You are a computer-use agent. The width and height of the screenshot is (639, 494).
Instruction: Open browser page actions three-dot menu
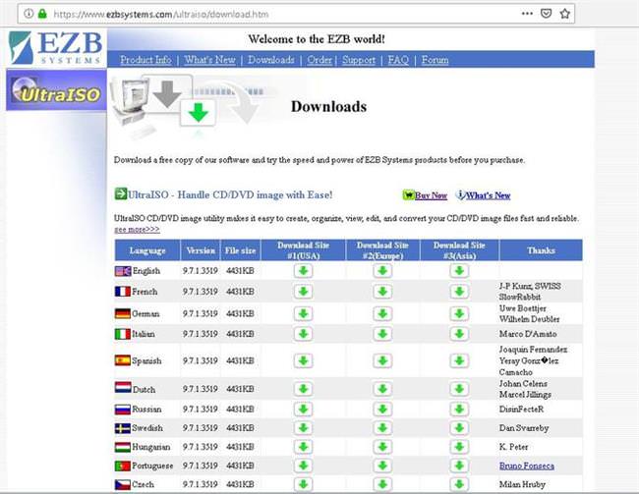pos(527,14)
